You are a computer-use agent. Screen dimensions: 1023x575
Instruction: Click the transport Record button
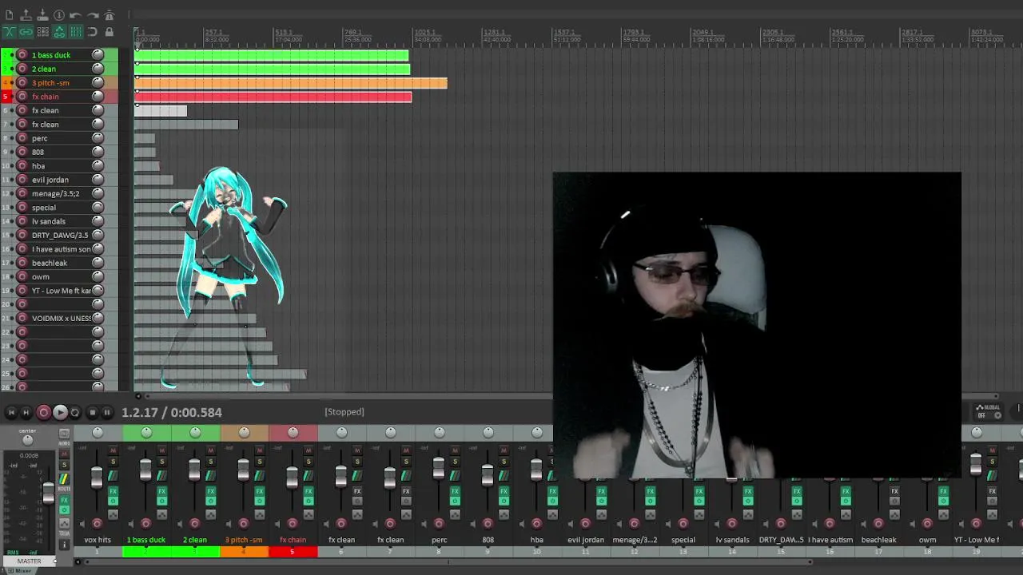pyautogui.click(x=44, y=412)
